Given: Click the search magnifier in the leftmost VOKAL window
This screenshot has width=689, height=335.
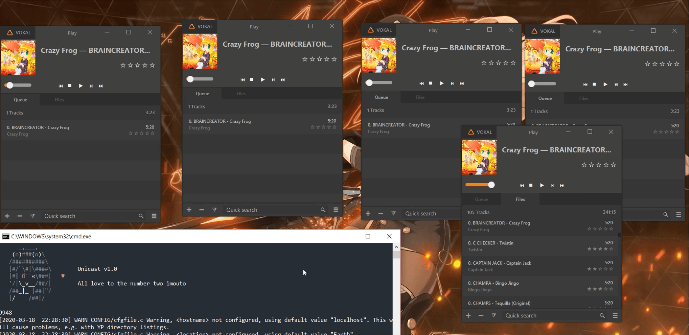Looking at the screenshot, I should (141, 216).
